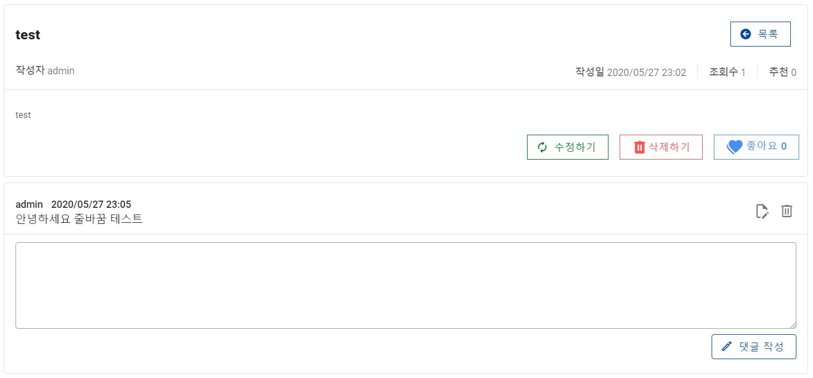Click the back arrow icon beside 목록
Viewport: 813px width, 378px height.
click(746, 34)
